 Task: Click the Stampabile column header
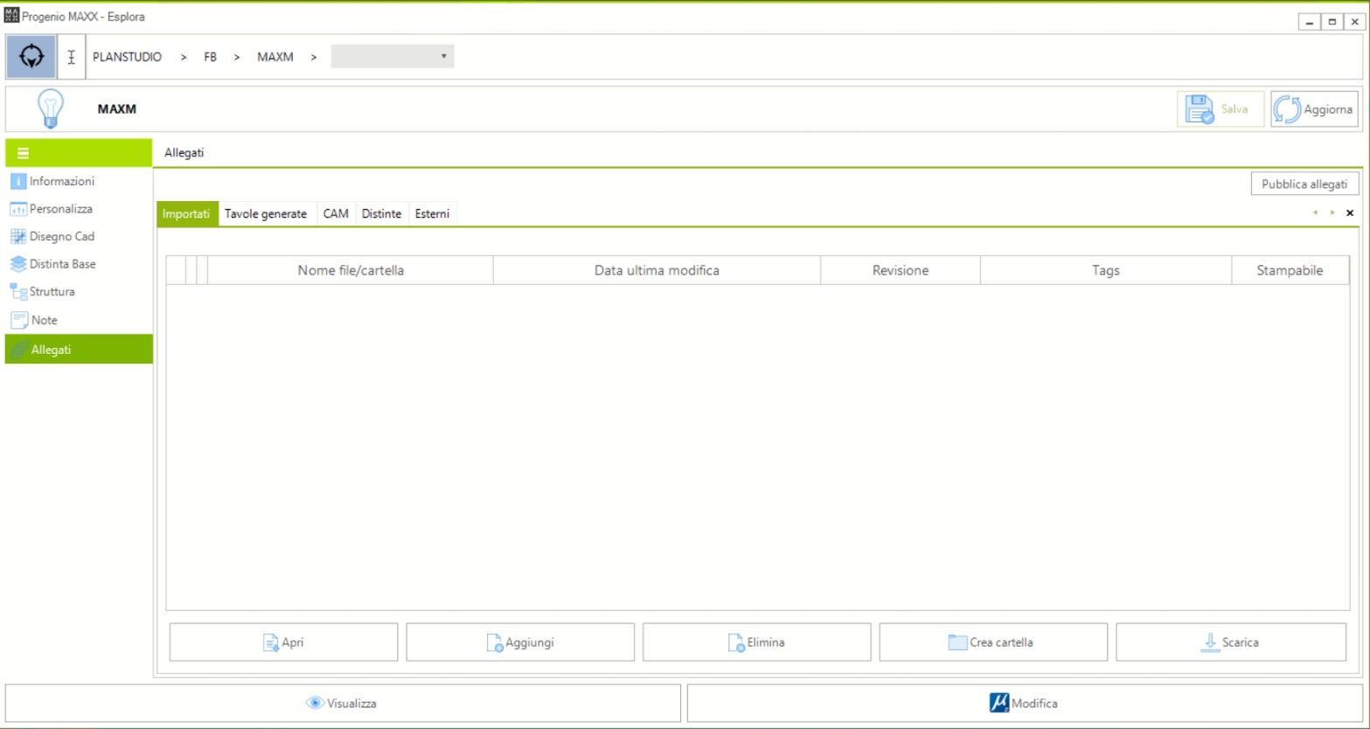[1290, 270]
